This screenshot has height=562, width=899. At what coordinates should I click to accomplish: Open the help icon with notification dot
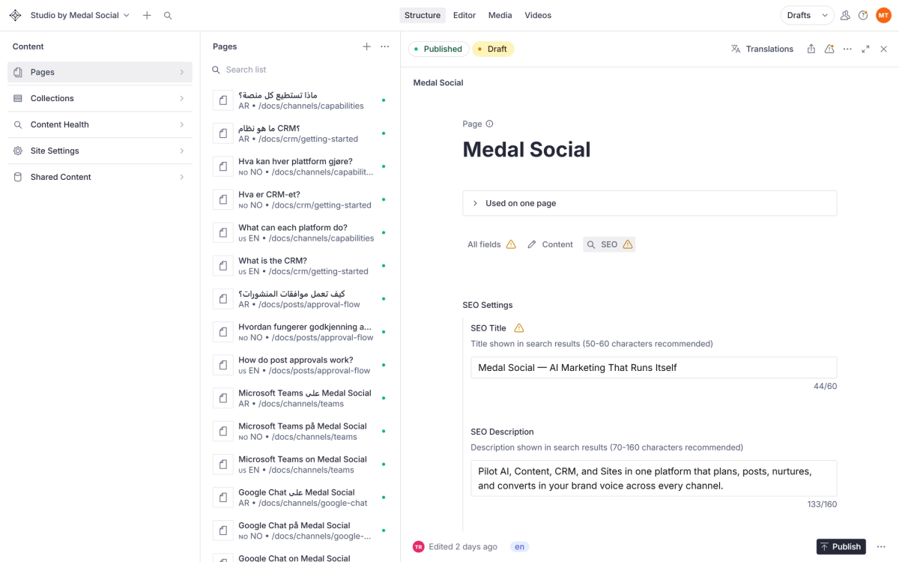point(863,15)
